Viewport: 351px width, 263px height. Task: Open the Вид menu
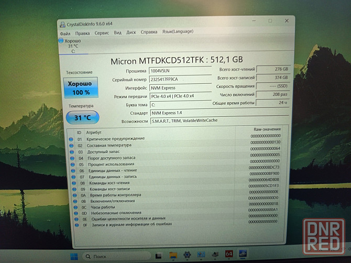coord(117,32)
